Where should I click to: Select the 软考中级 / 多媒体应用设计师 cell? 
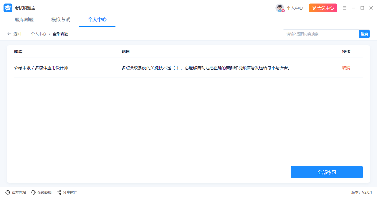[41, 68]
